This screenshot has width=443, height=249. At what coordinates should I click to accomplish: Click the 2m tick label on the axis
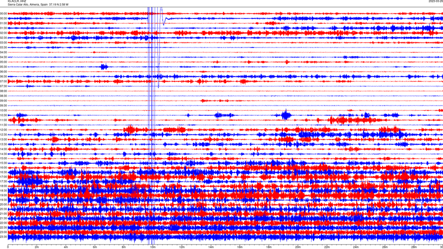point(37,247)
